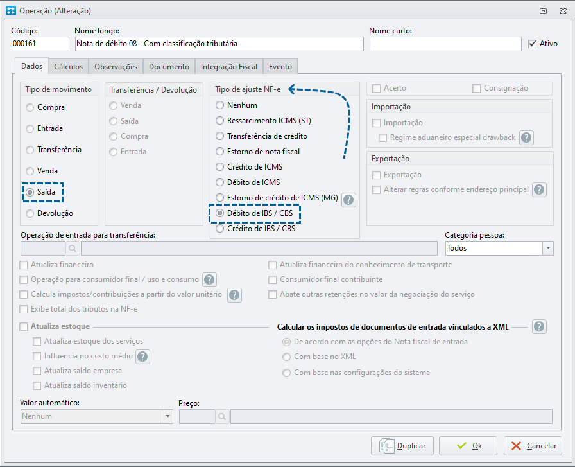The width and height of the screenshot is (575, 467).
Task: Click the Nome curto input field
Action: point(445,44)
